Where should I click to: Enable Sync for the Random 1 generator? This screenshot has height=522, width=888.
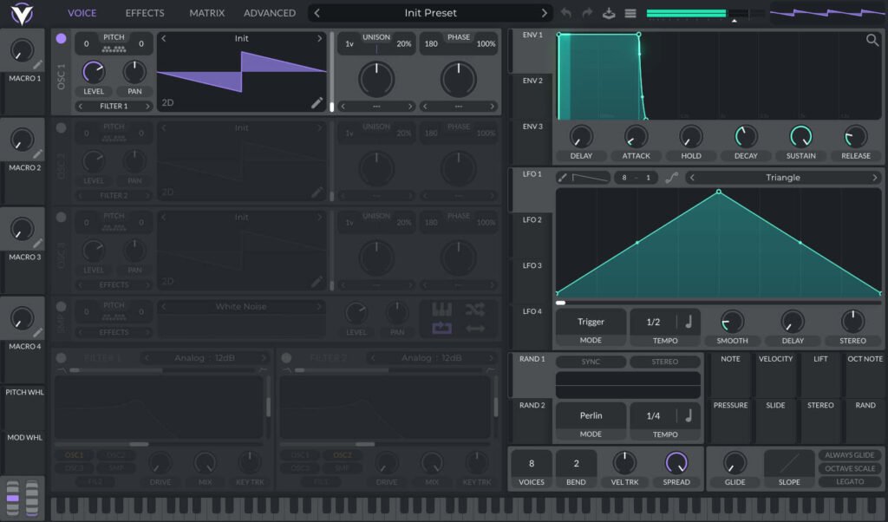[591, 362]
